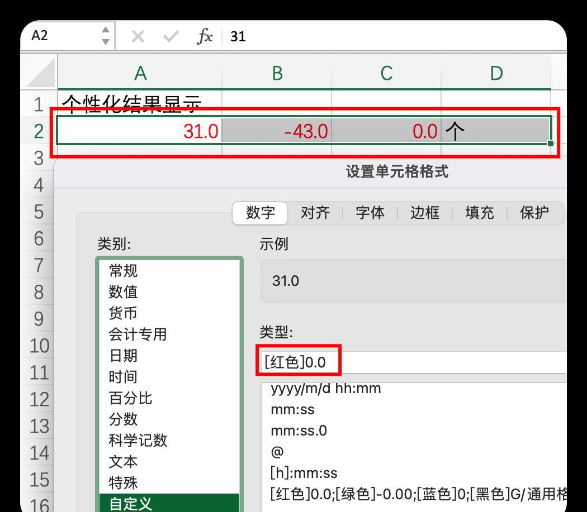Select row 1 header

(39, 104)
